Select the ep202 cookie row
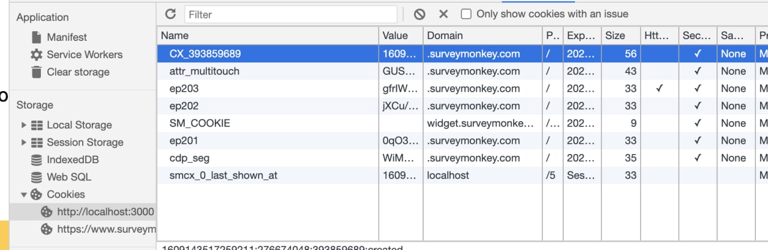 pyautogui.click(x=463, y=106)
